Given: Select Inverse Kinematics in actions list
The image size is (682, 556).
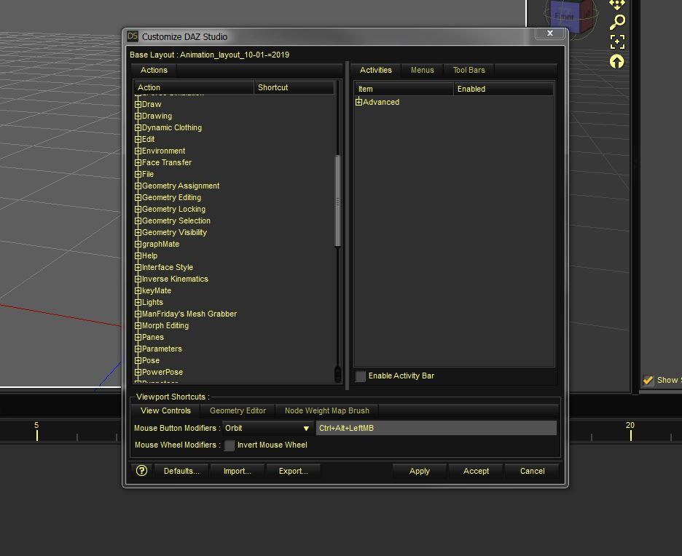Looking at the screenshot, I should click(x=175, y=279).
